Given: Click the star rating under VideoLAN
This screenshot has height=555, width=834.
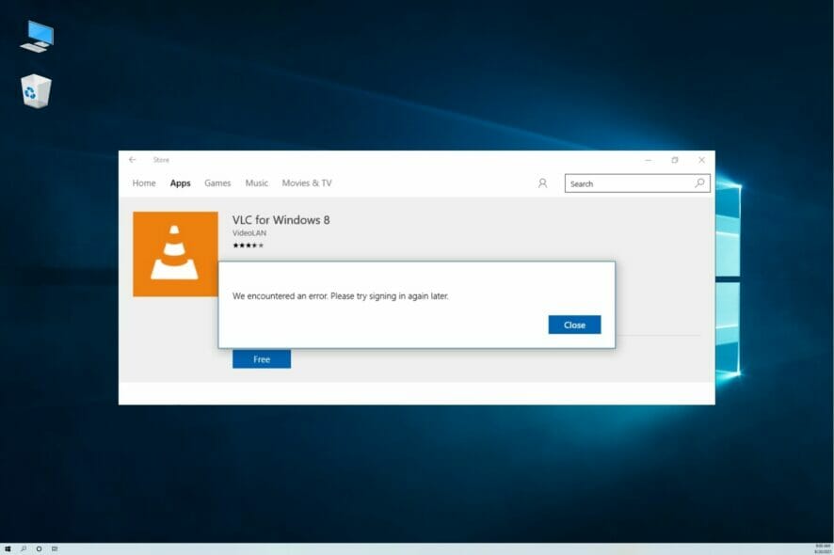Looking at the screenshot, I should 248,246.
